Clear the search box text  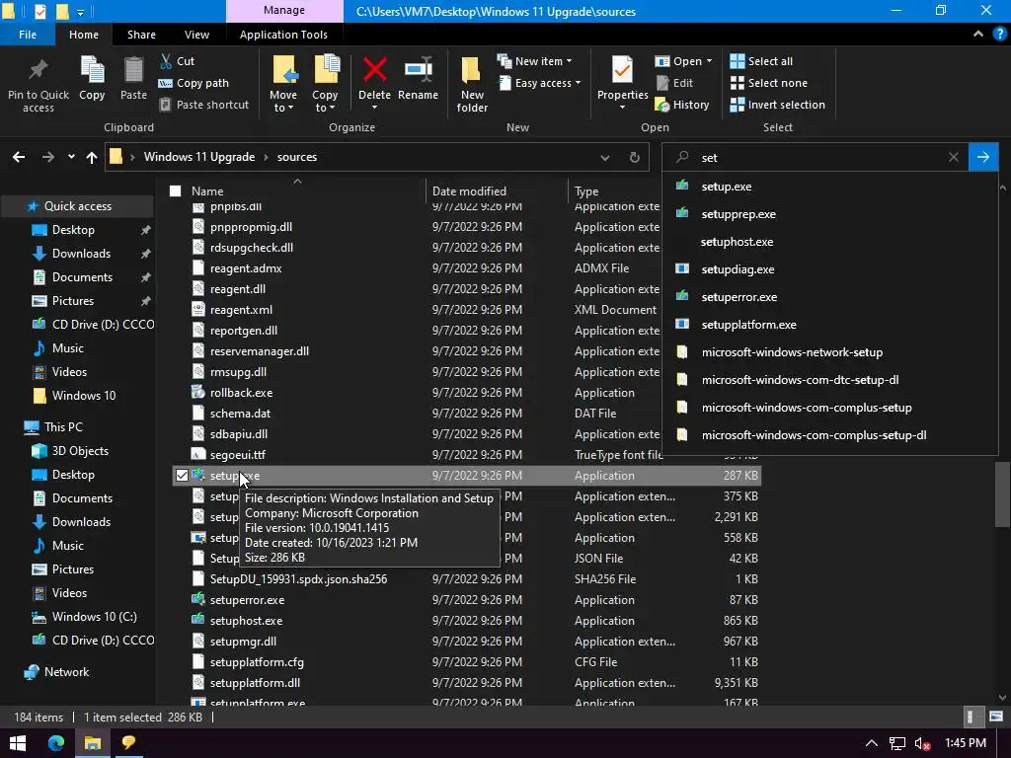click(x=954, y=157)
